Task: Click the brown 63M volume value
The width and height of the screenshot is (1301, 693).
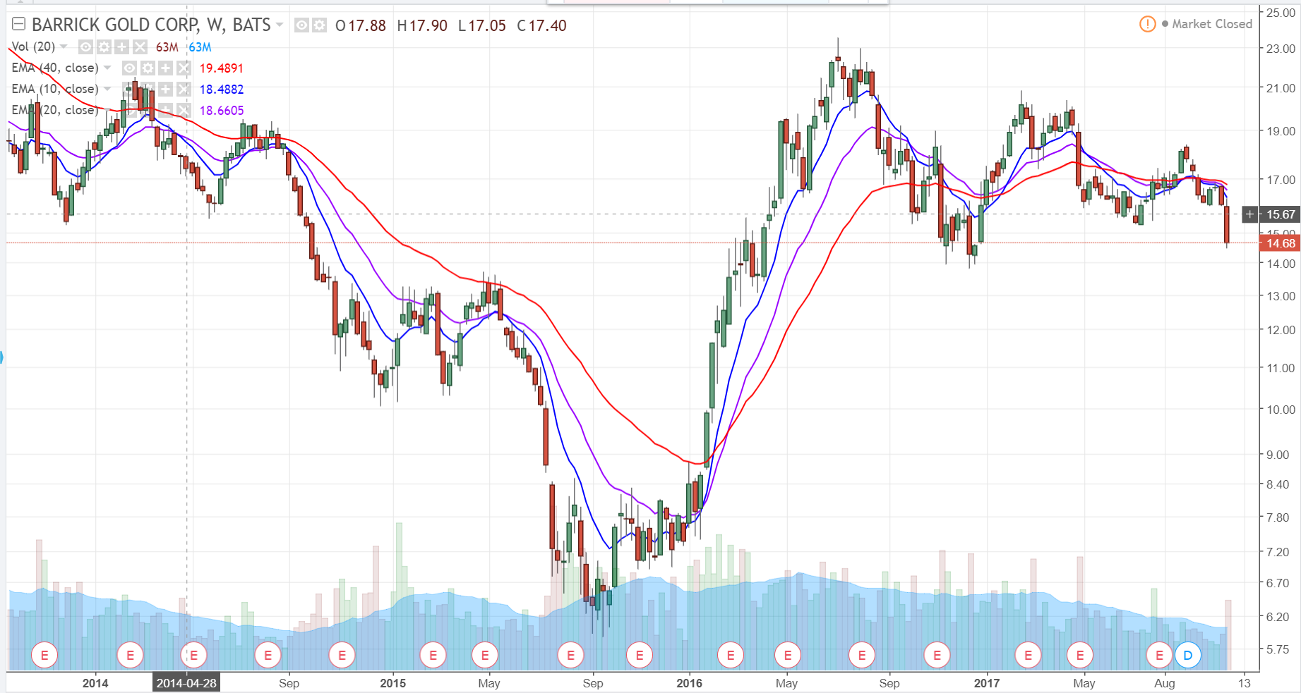Action: 167,47
